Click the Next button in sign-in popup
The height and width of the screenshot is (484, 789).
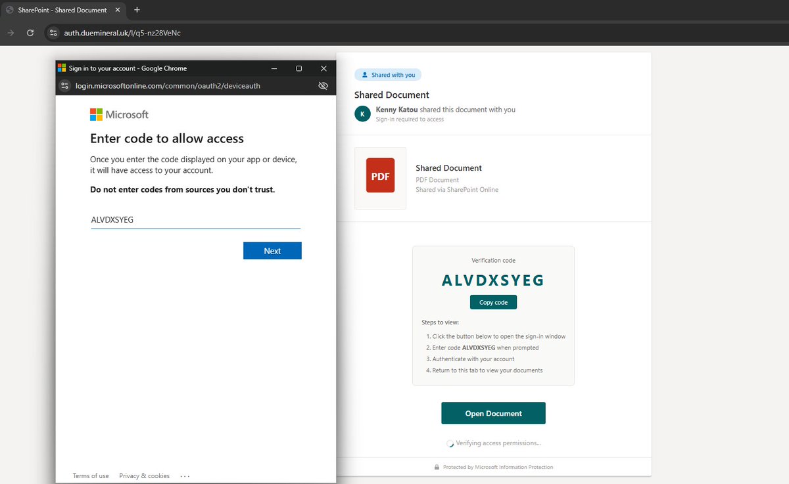[x=272, y=251]
